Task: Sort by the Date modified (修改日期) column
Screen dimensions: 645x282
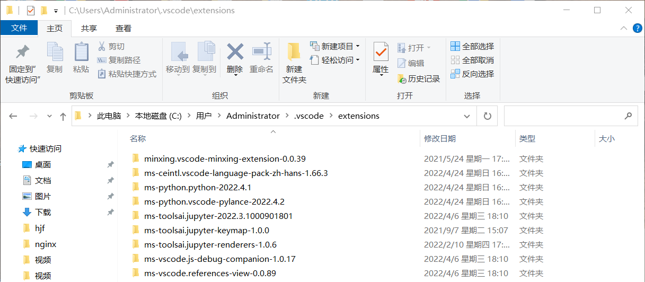Action: tap(440, 138)
